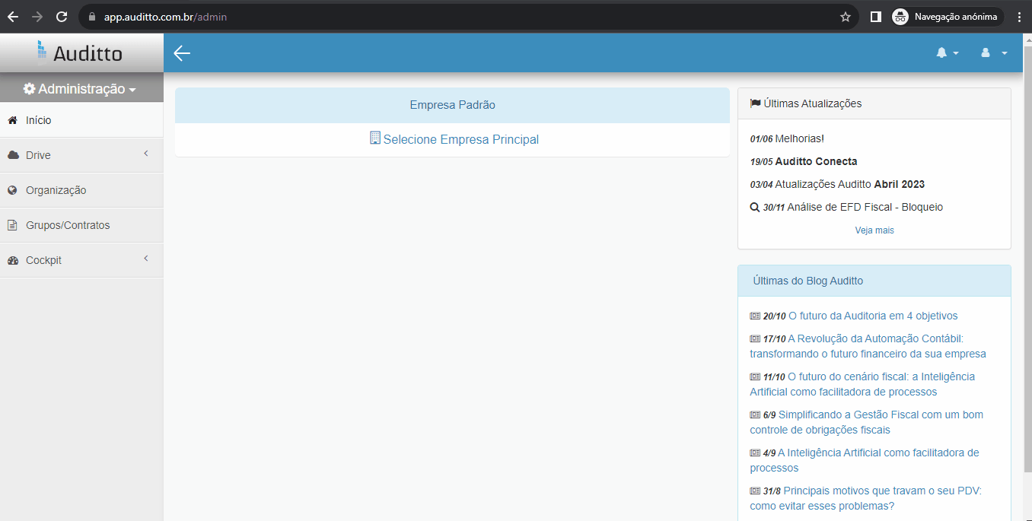Open Cockpit in the sidebar
This screenshot has width=1032, height=521.
[81, 260]
